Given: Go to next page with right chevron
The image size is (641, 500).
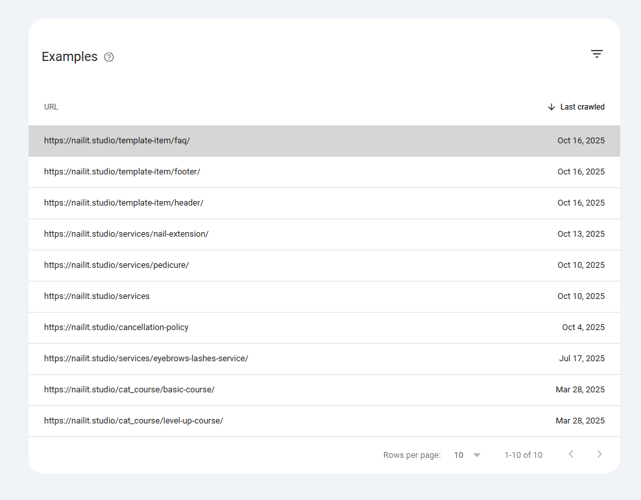Looking at the screenshot, I should (x=599, y=455).
